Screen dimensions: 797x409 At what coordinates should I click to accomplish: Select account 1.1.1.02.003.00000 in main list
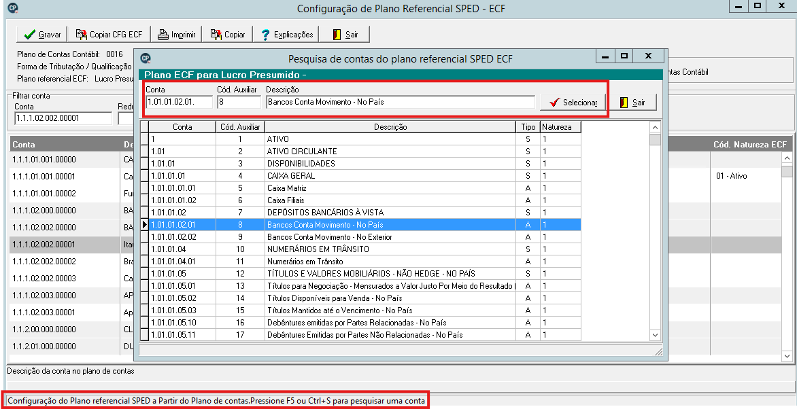coord(44,295)
